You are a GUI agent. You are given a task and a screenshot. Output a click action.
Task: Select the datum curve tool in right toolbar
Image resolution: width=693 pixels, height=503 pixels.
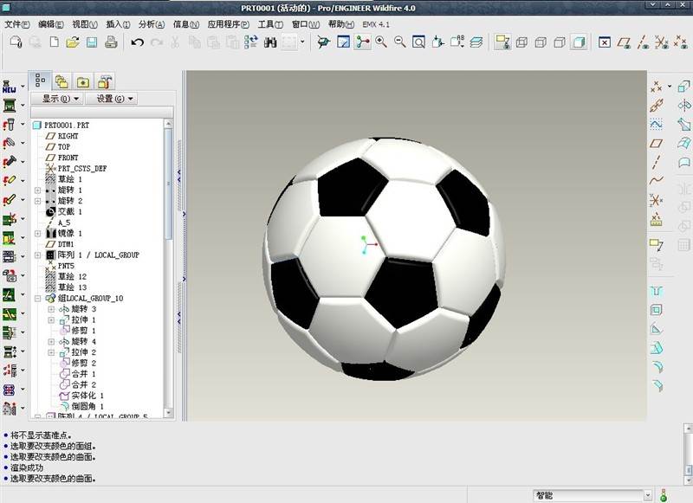[657, 181]
